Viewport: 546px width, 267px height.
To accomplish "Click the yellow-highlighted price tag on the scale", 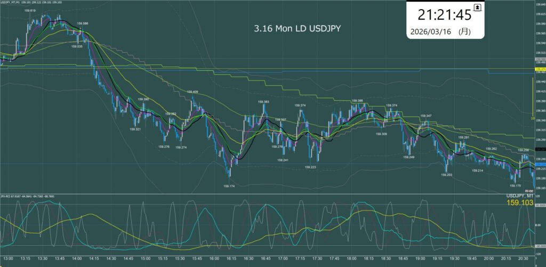I will coord(541,70).
